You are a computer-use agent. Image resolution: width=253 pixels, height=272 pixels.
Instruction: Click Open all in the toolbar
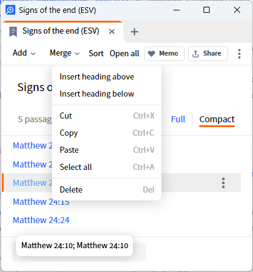point(124,53)
